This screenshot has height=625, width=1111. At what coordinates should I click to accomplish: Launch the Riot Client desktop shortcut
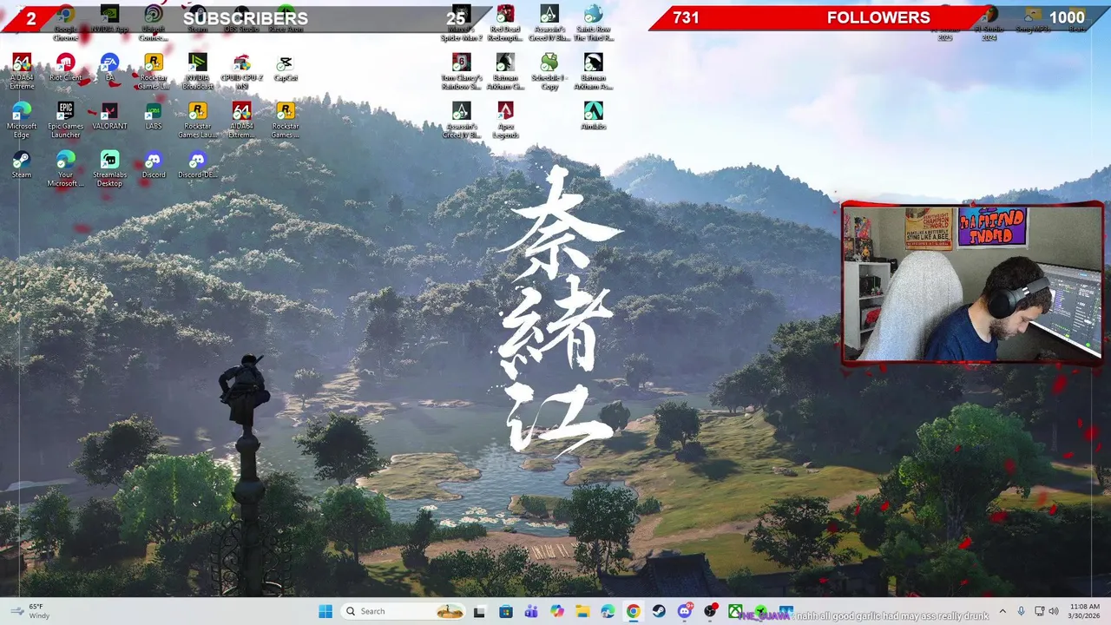click(x=65, y=68)
